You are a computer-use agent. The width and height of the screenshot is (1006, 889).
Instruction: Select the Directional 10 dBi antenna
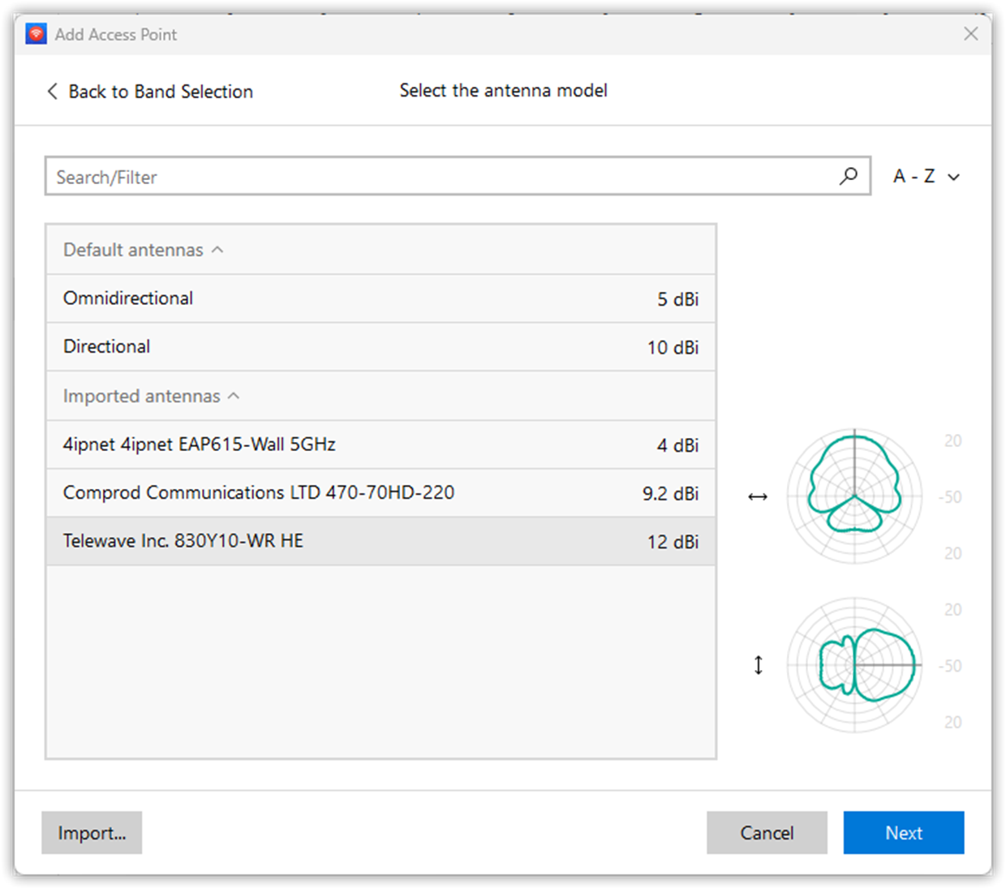pyautogui.click(x=381, y=347)
